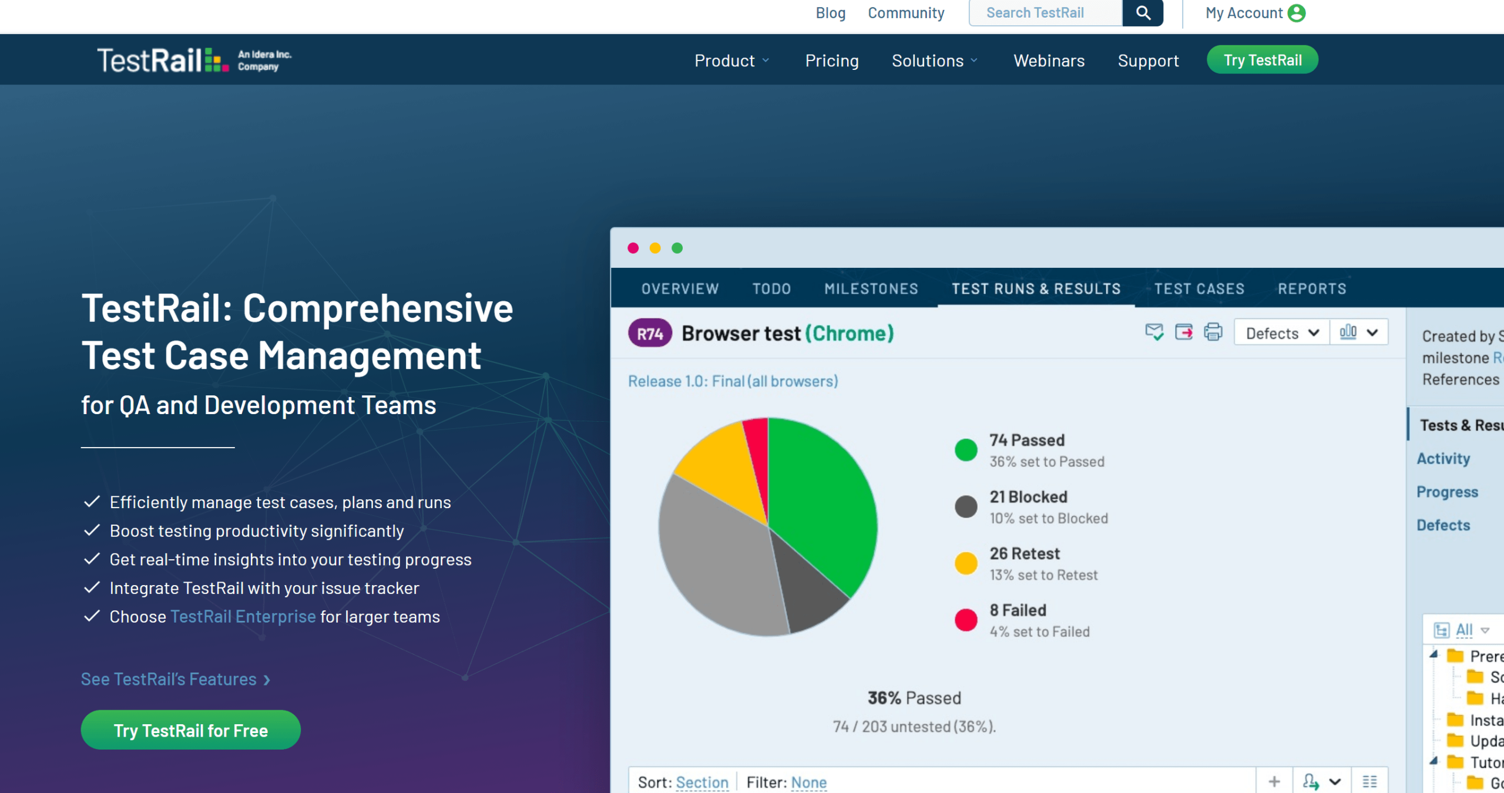Viewport: 1504px width, 793px height.
Task: Click the plus icon in sort bar
Action: point(1274,781)
